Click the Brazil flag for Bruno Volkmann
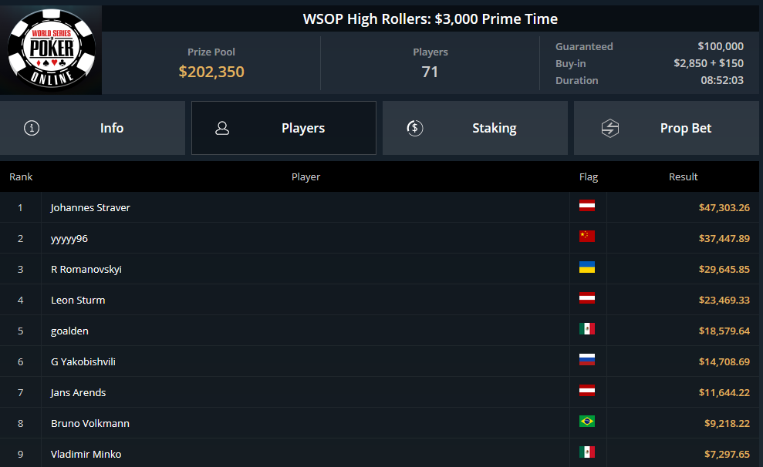The image size is (763, 467). click(x=587, y=422)
